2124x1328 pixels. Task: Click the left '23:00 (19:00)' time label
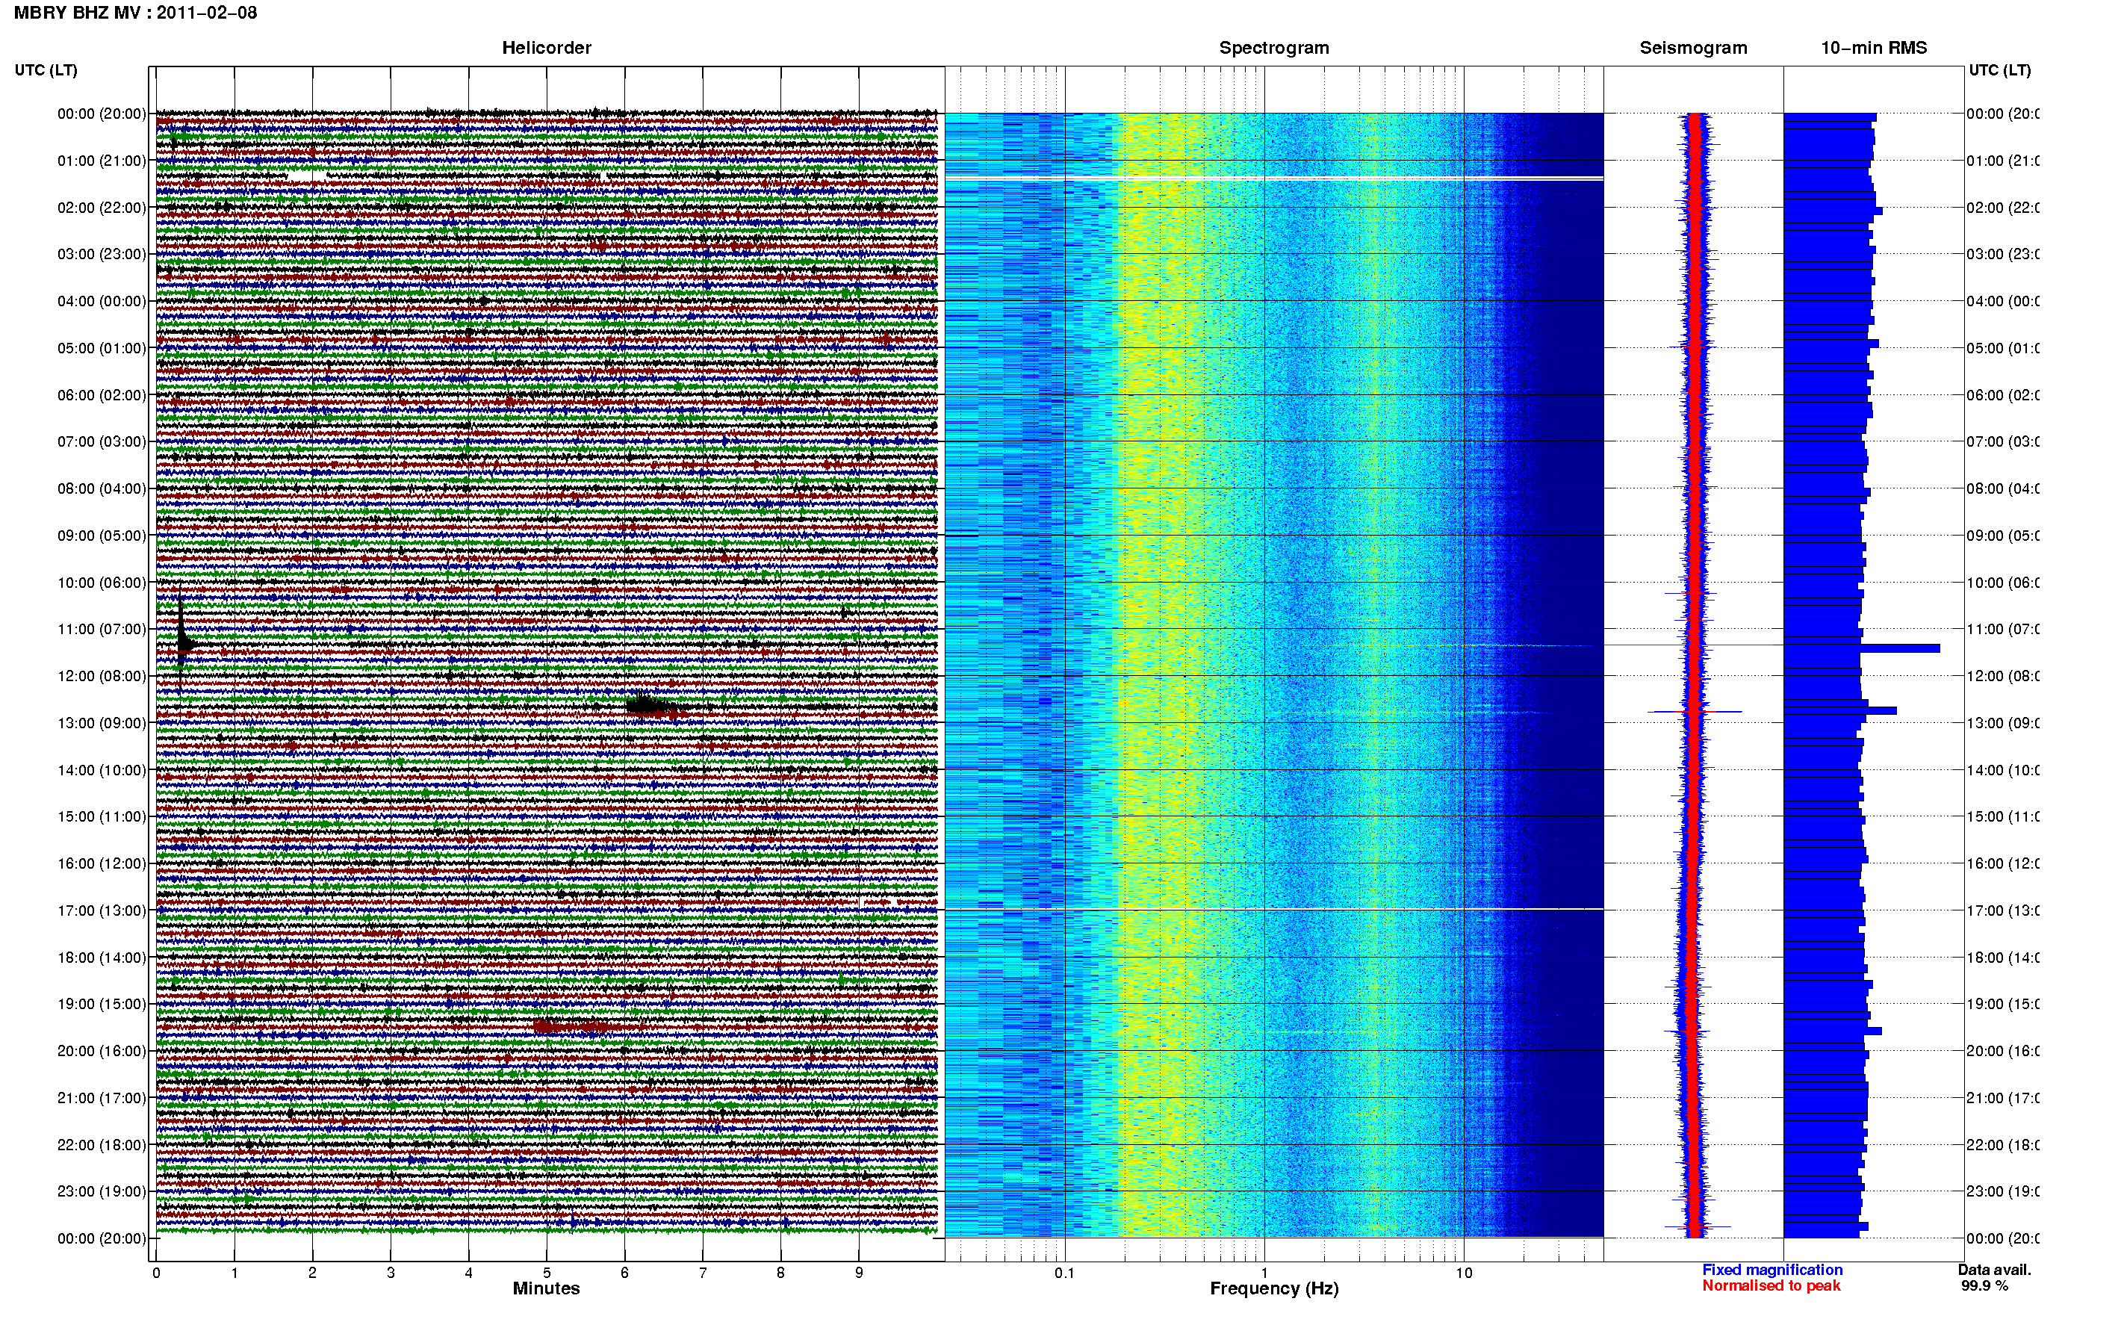coord(102,1192)
